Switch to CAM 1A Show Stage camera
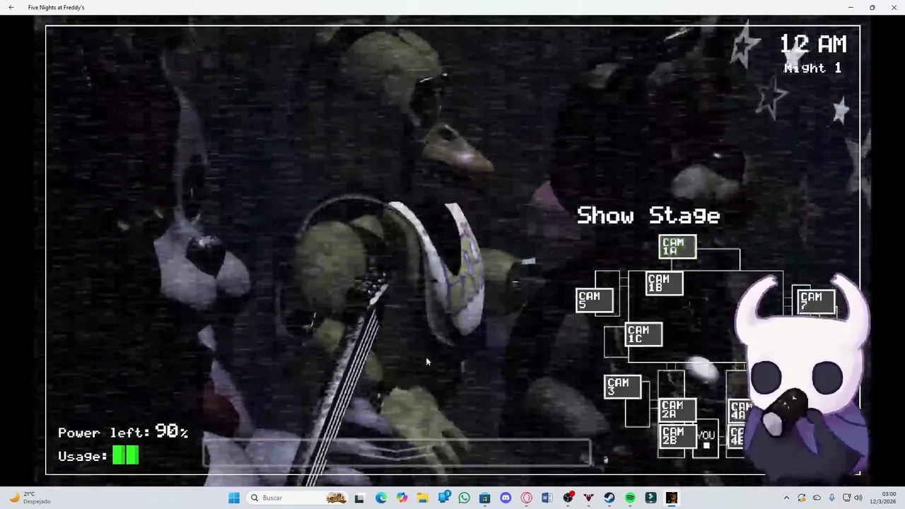Image resolution: width=905 pixels, height=509 pixels. tap(677, 247)
